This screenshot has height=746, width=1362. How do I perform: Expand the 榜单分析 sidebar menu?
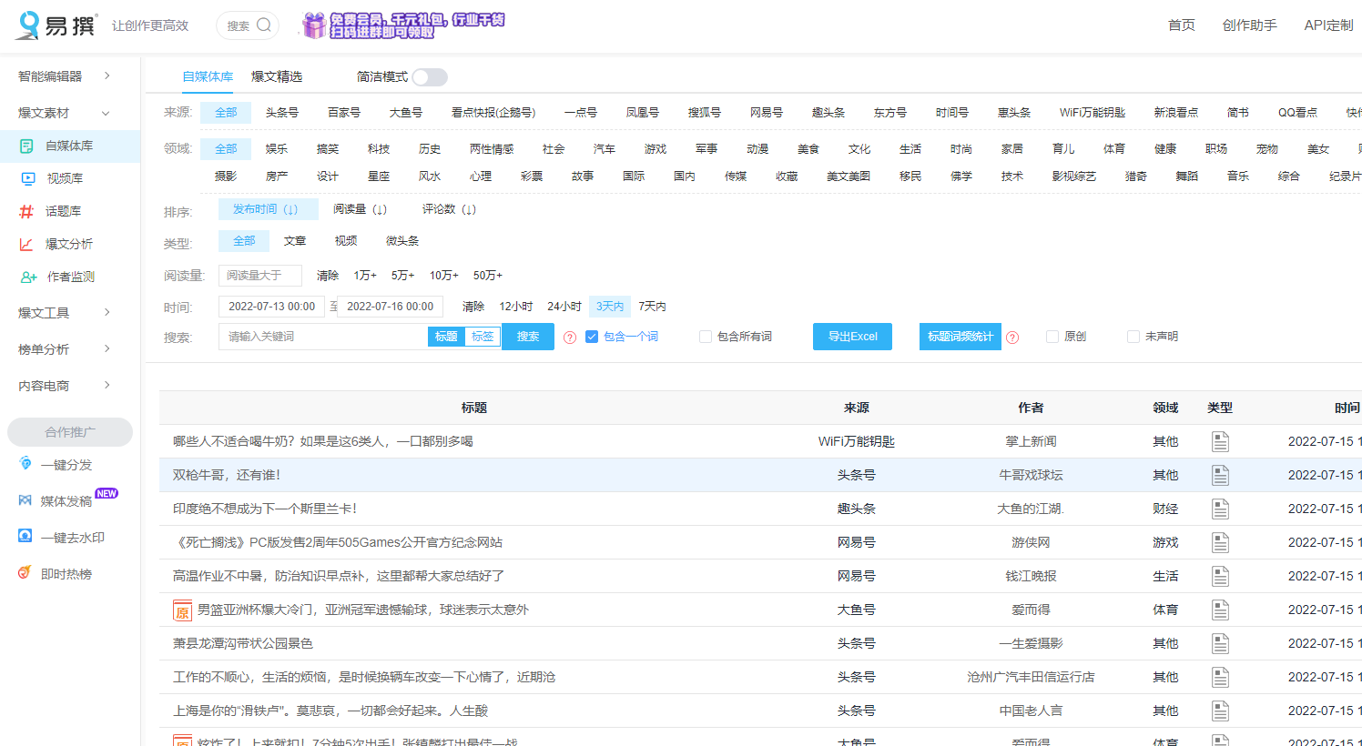66,349
